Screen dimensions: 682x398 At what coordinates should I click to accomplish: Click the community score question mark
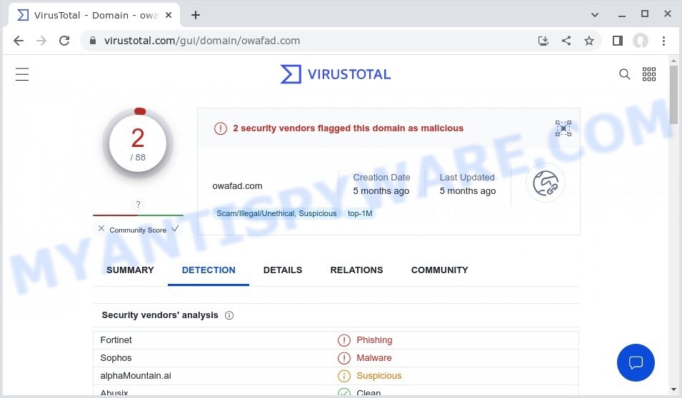pos(138,204)
